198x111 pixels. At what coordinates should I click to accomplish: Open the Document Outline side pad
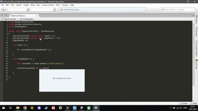tap(196, 48)
